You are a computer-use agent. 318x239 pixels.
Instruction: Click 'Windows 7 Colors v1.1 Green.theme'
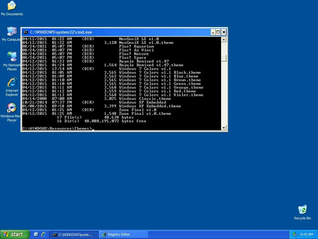click(x=160, y=84)
